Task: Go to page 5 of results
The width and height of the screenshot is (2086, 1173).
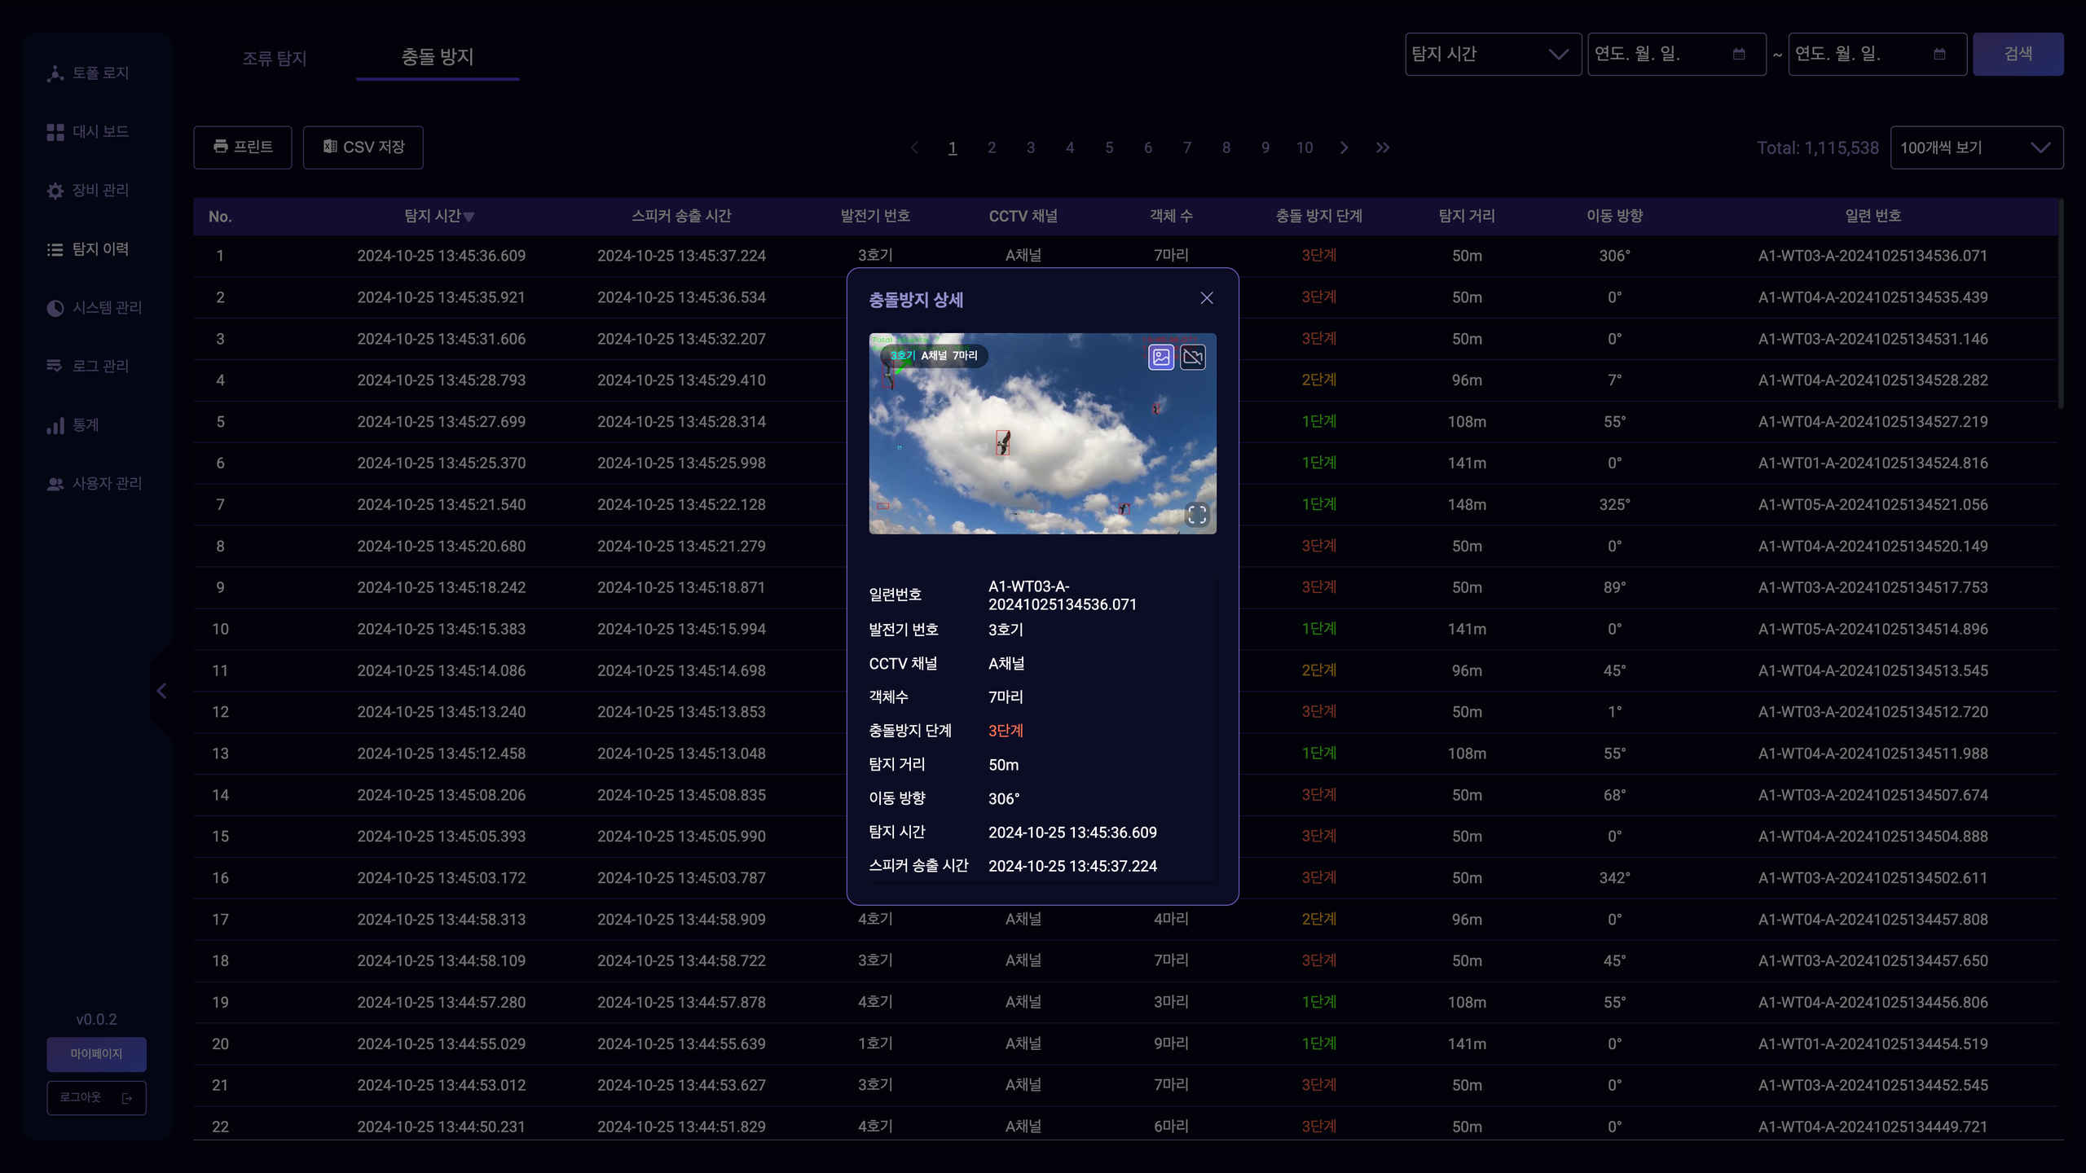Action: 1109,147
